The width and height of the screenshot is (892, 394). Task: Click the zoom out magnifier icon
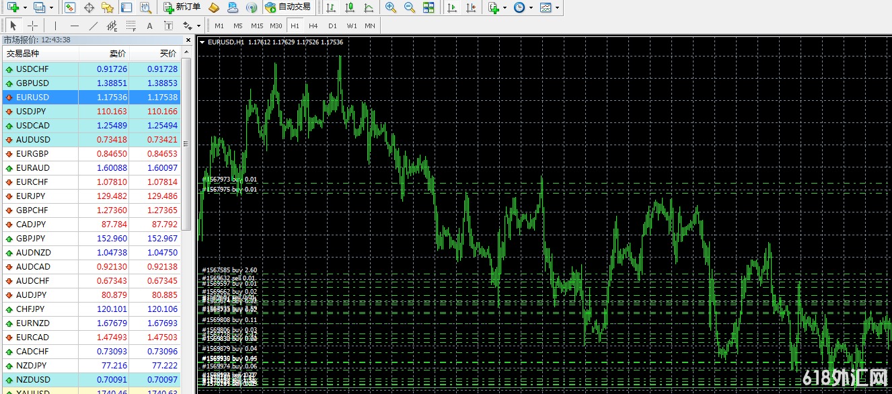pyautogui.click(x=409, y=7)
